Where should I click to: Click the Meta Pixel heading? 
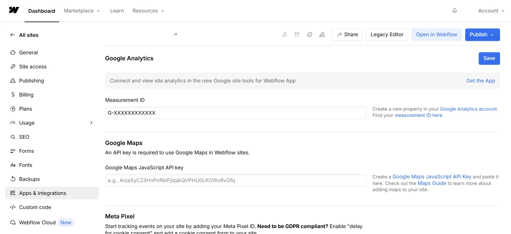pos(120,216)
